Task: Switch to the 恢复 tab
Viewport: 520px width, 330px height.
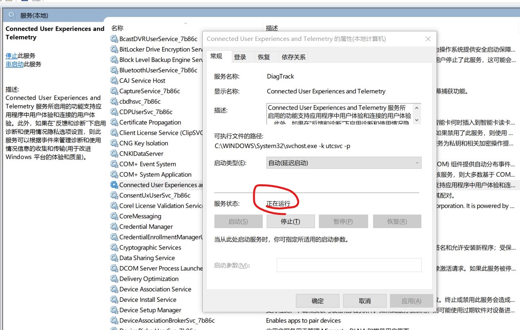Action: [264, 57]
